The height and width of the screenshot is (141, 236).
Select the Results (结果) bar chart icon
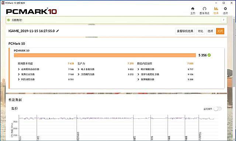tap(216, 9)
